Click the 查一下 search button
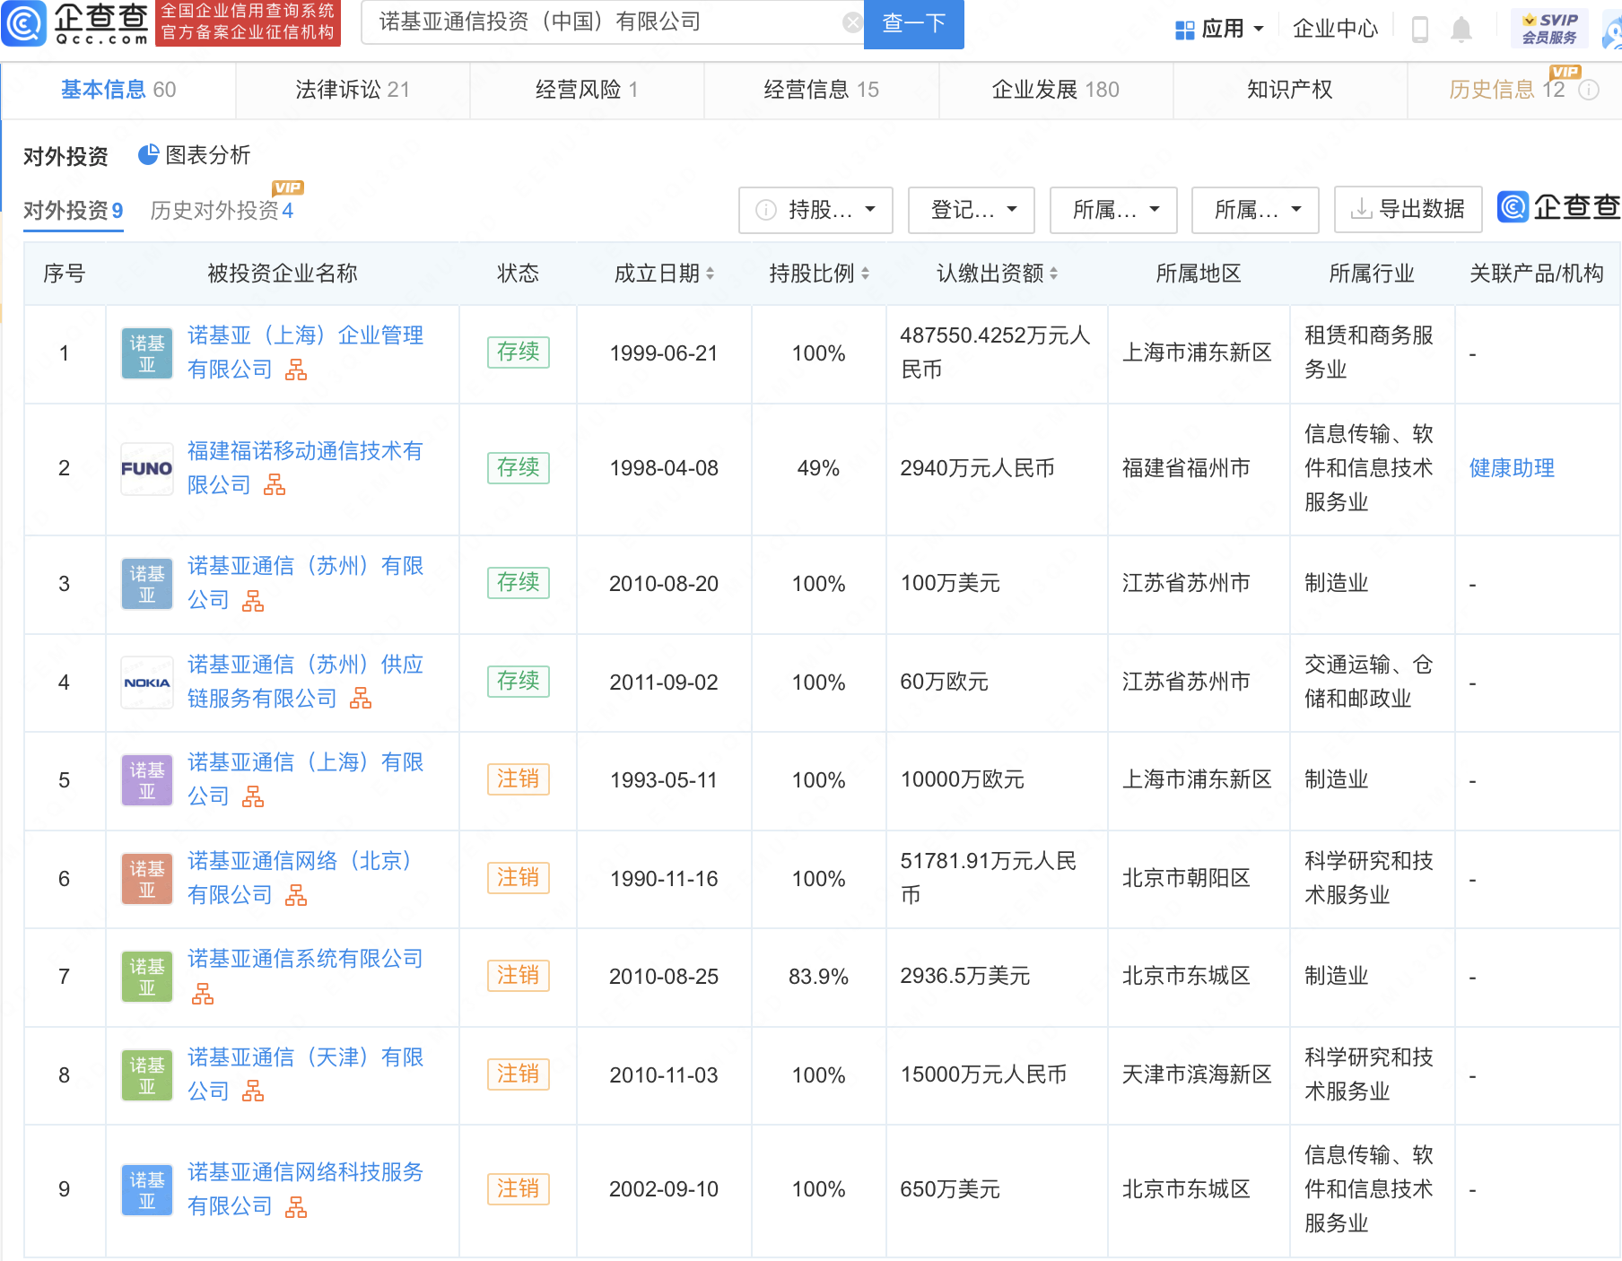 tap(913, 23)
